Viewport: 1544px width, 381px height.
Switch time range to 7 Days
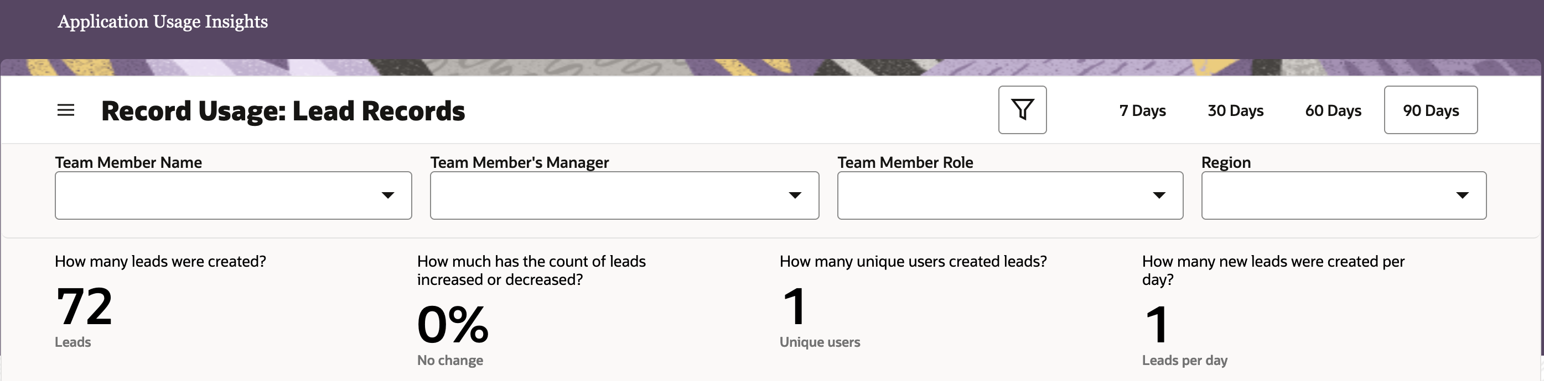(1142, 110)
